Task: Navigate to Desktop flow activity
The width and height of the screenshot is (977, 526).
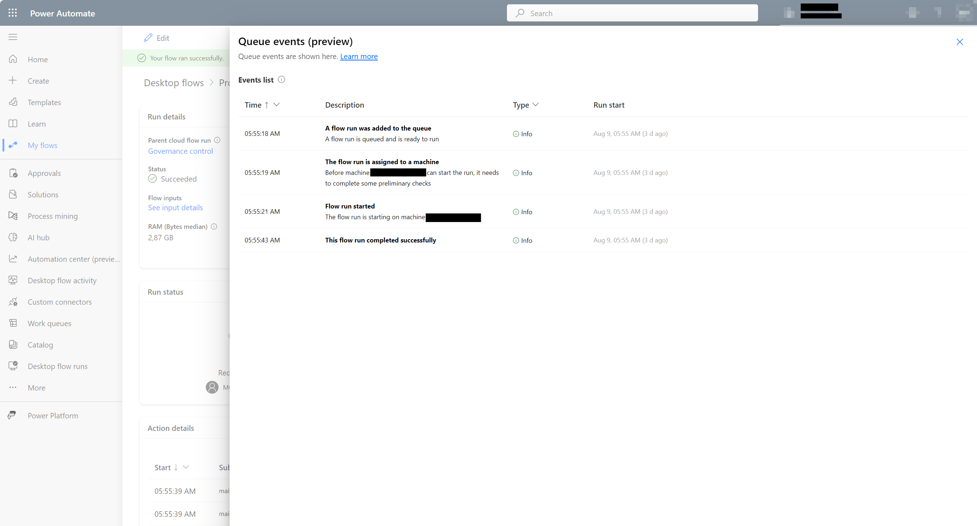Action: pyautogui.click(x=62, y=280)
